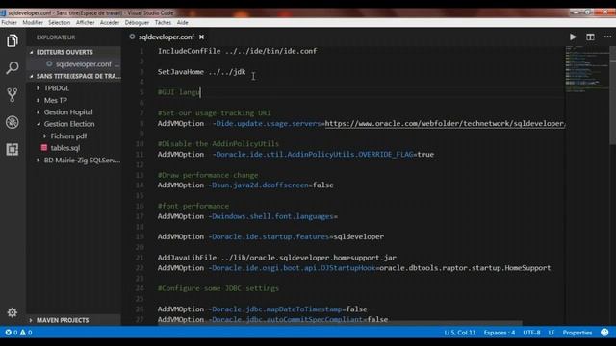Click the warnings count icon in status bar
Screen dimensions: 616x346
(23, 333)
